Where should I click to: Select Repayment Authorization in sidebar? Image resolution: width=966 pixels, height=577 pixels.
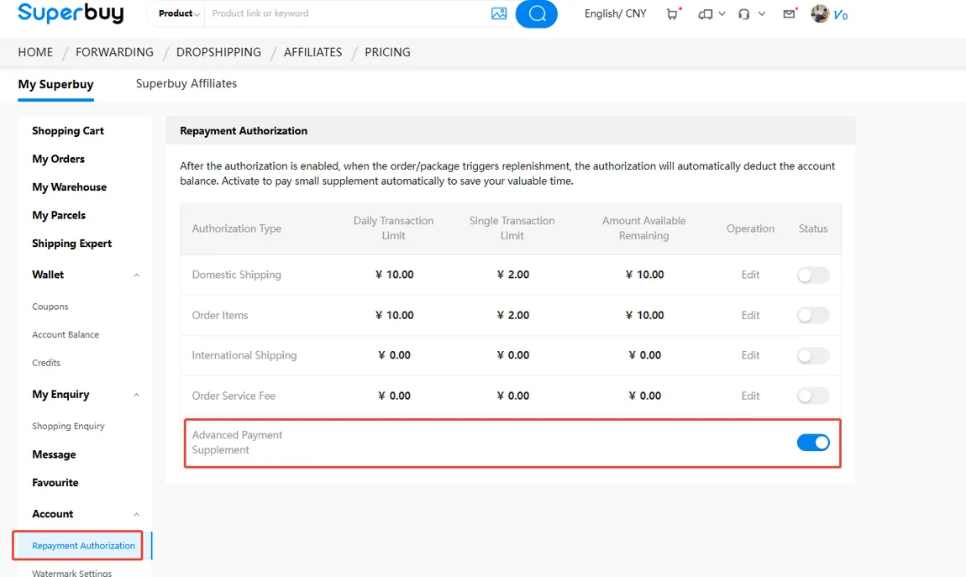point(83,546)
